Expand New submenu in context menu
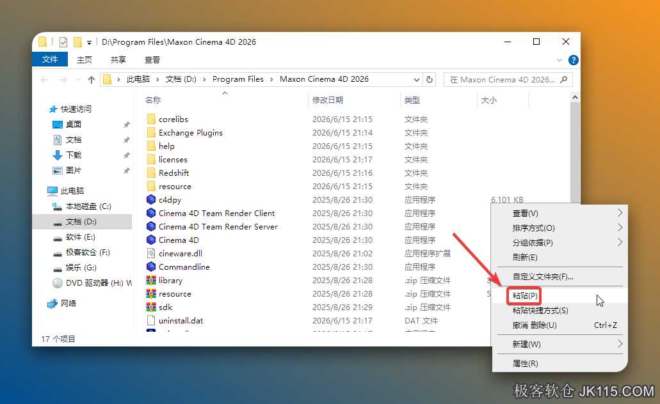Image resolution: width=660 pixels, height=404 pixels. (x=620, y=344)
